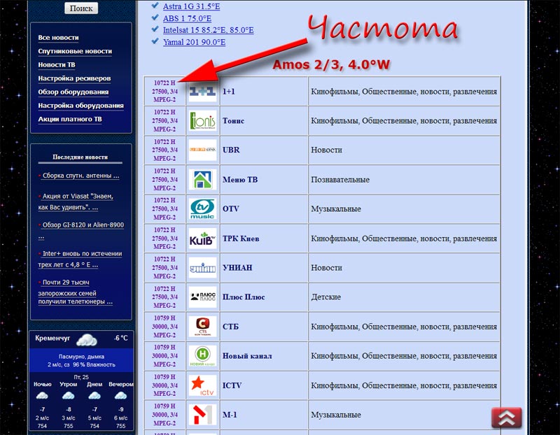Click the channel name M-1

[230, 415]
